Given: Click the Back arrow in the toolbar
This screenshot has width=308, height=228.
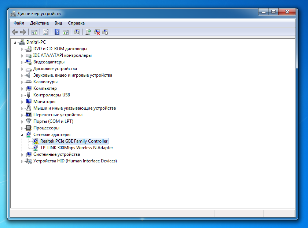Looking at the screenshot, I should point(15,32).
